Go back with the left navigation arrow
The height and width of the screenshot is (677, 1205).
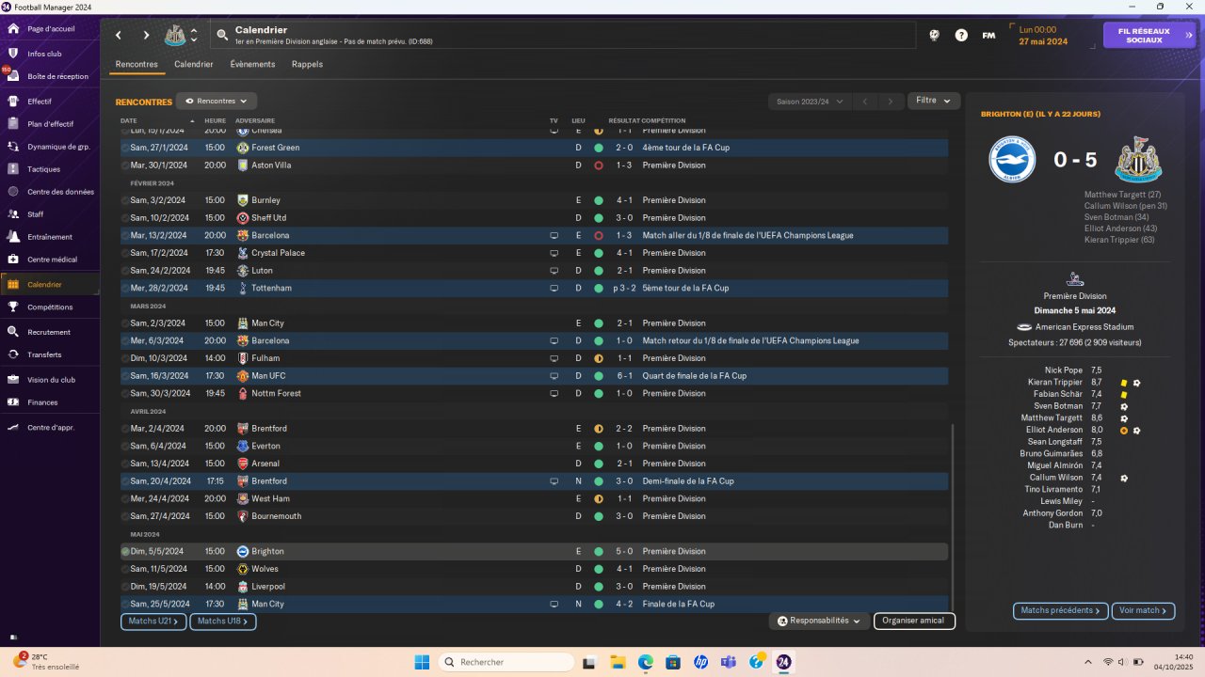point(119,36)
